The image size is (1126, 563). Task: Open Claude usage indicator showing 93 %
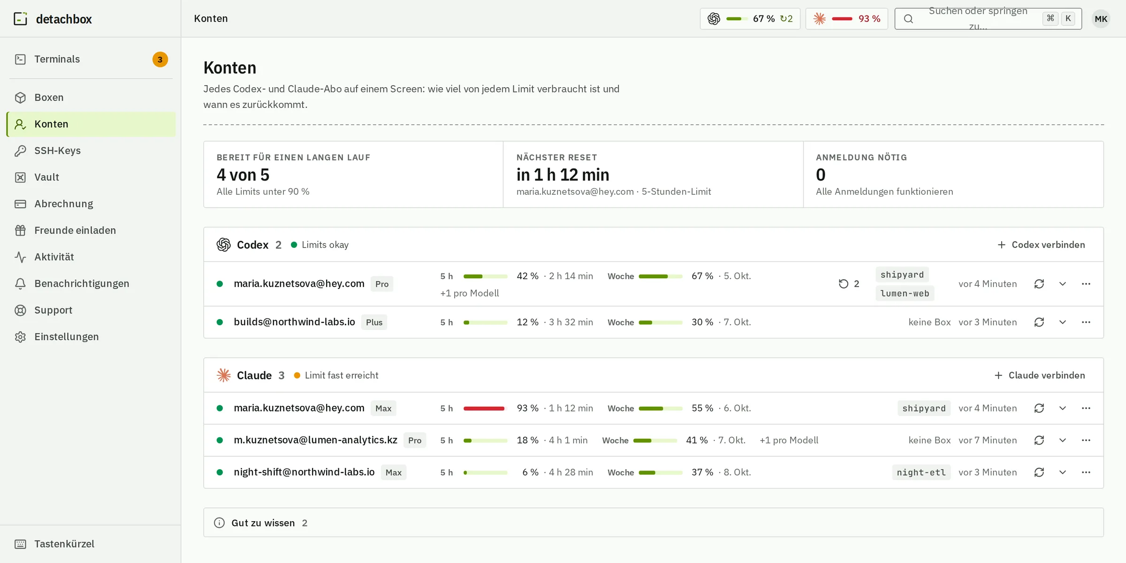pyautogui.click(x=847, y=19)
